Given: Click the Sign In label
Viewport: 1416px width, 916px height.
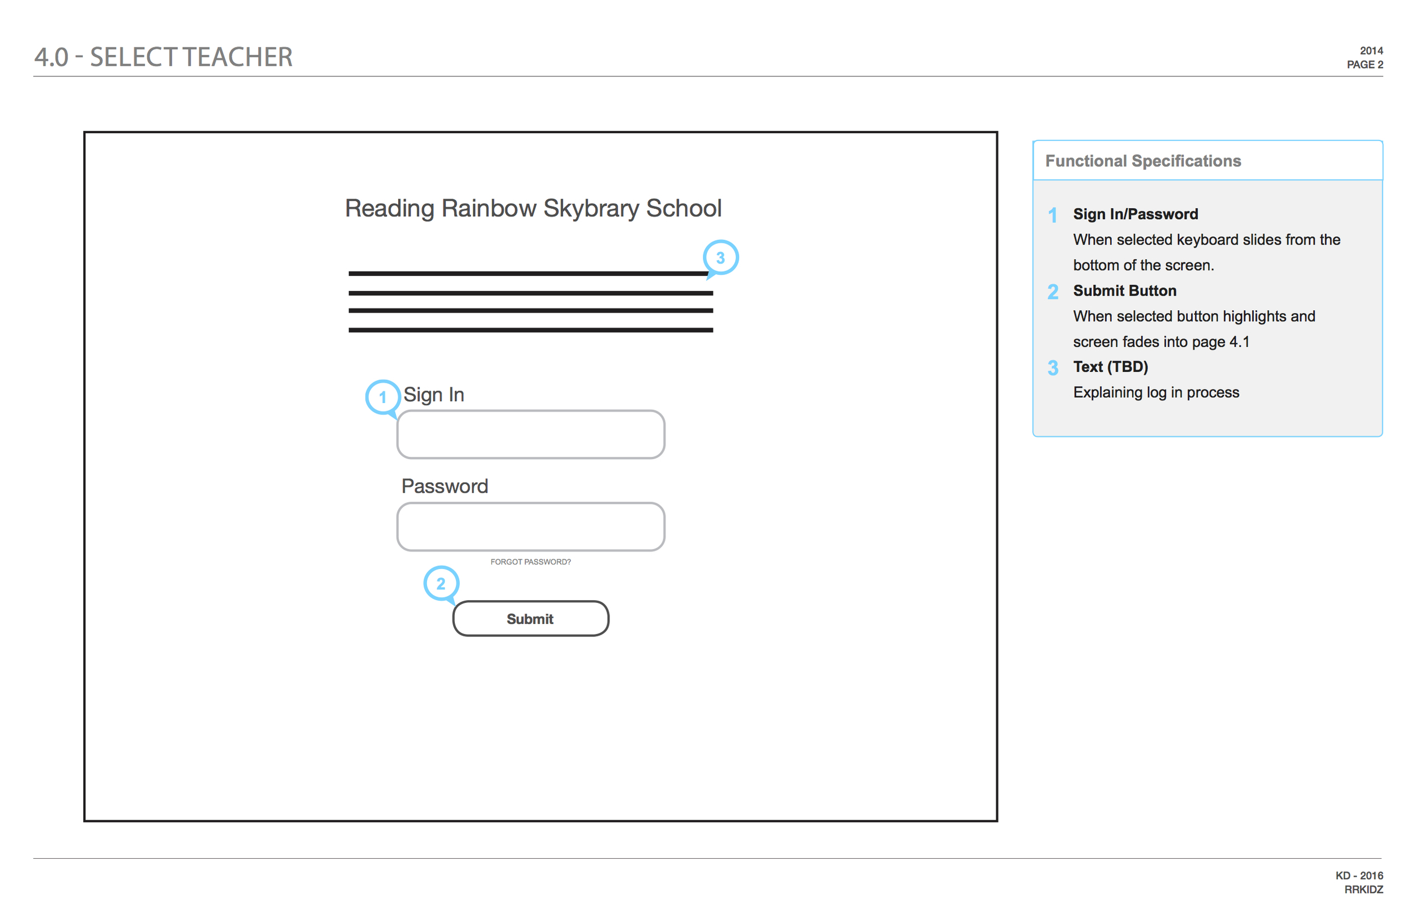Looking at the screenshot, I should (x=434, y=395).
